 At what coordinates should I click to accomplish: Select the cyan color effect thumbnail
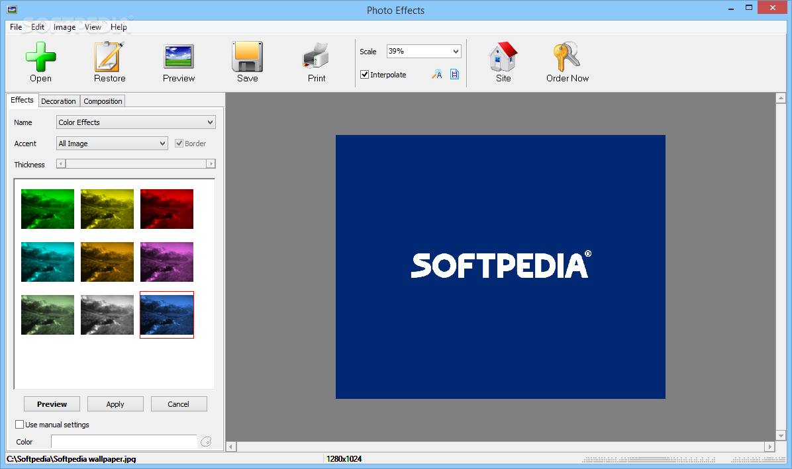coord(48,262)
